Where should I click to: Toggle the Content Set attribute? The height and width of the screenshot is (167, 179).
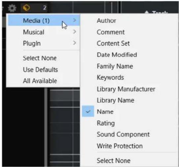point(113,44)
